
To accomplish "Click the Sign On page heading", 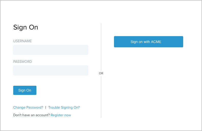I will [x=25, y=27].
